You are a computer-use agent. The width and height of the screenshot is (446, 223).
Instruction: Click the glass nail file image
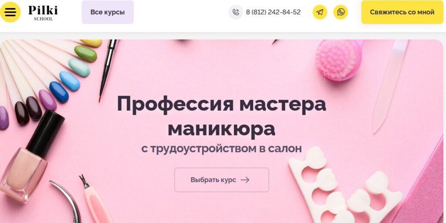tap(390, 86)
